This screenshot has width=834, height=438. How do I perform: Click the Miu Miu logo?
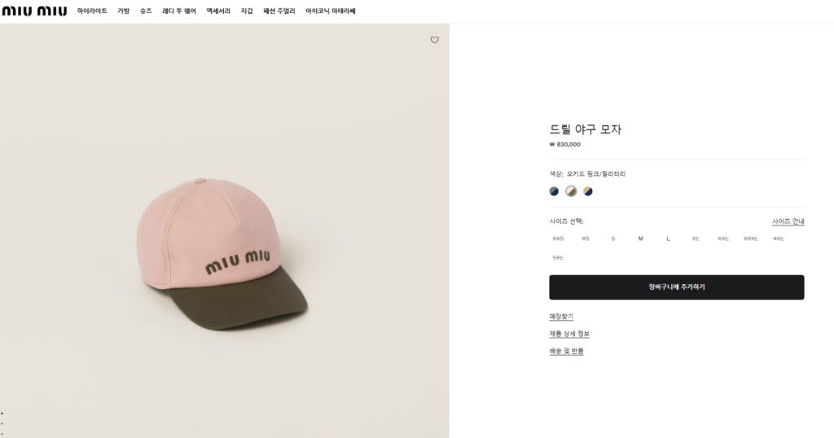click(34, 11)
